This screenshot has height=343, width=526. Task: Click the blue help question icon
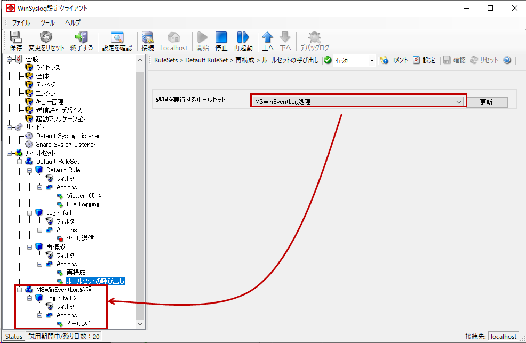[507, 60]
